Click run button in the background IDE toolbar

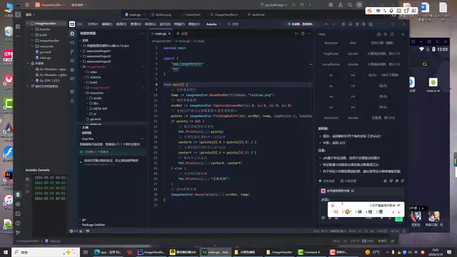point(293,5)
